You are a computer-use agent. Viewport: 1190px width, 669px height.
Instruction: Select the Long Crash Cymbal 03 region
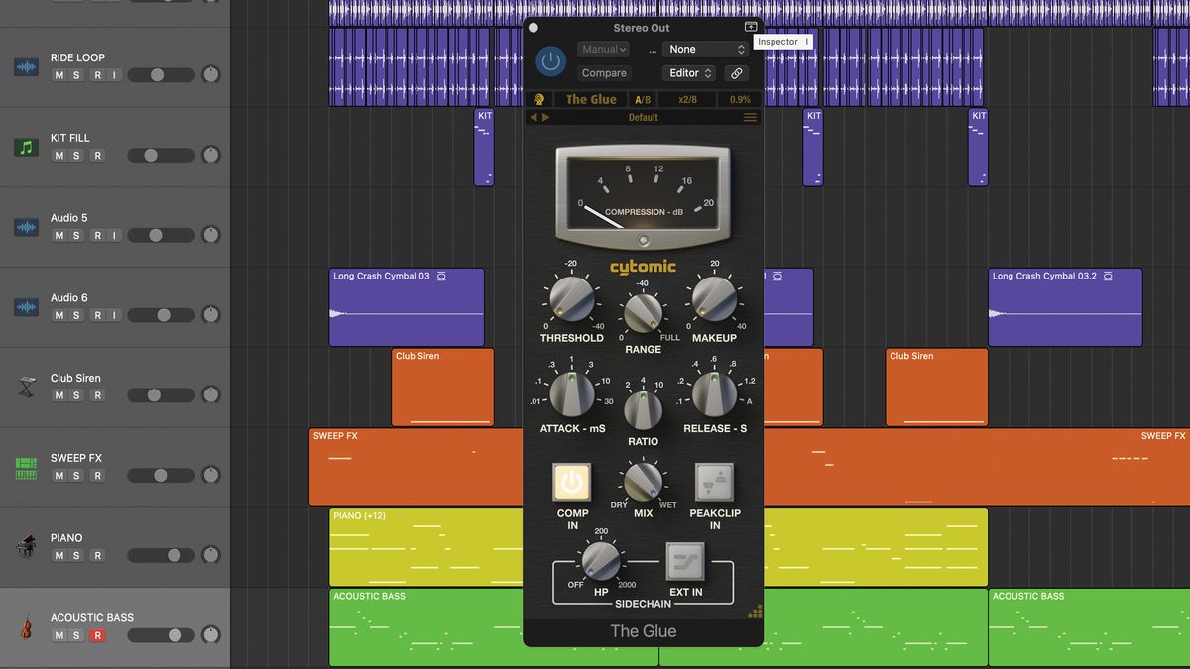point(407,307)
